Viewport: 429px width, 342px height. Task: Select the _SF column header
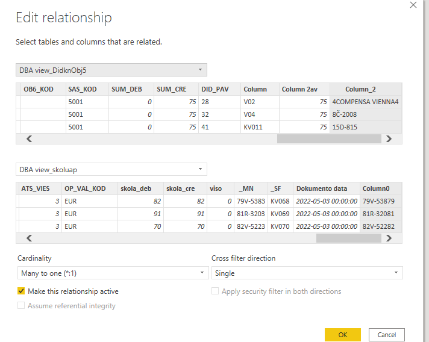point(280,188)
